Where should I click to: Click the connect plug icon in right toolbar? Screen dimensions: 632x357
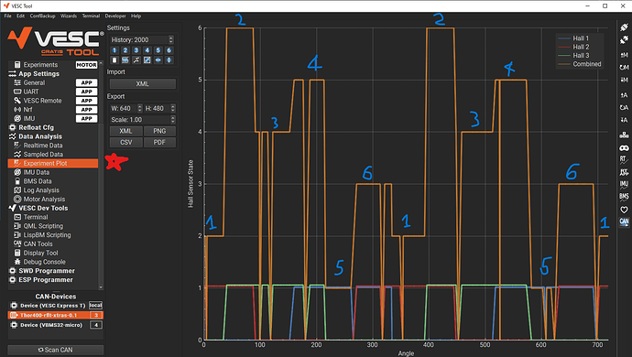pos(624,27)
